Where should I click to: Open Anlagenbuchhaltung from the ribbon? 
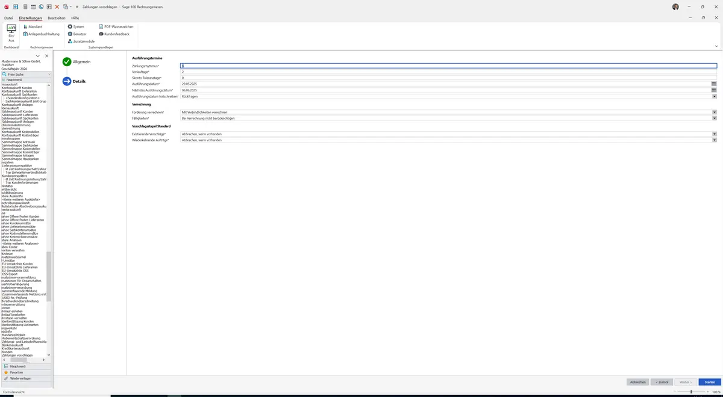click(42, 34)
